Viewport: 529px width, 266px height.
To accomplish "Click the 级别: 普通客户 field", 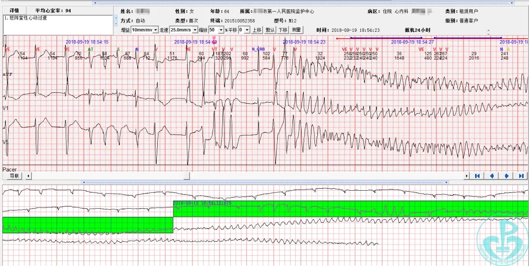I will click(461, 21).
